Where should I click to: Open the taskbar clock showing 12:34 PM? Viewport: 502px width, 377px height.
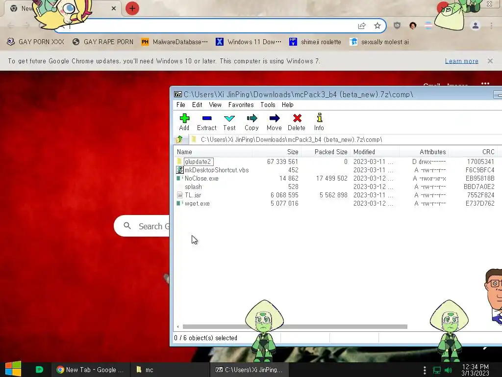(475, 370)
